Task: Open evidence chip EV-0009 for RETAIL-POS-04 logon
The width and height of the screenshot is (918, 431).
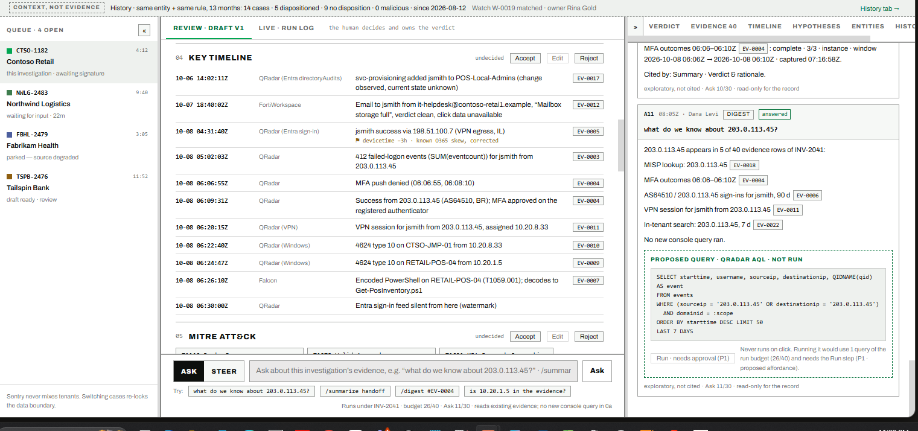Action: (x=588, y=263)
